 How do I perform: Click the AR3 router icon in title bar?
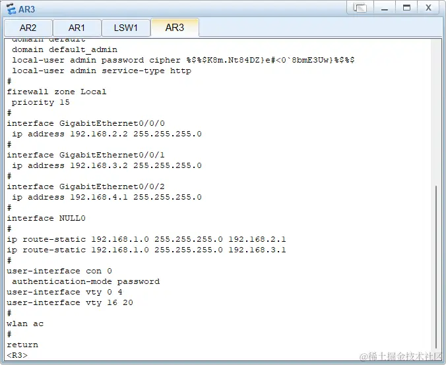click(10, 9)
